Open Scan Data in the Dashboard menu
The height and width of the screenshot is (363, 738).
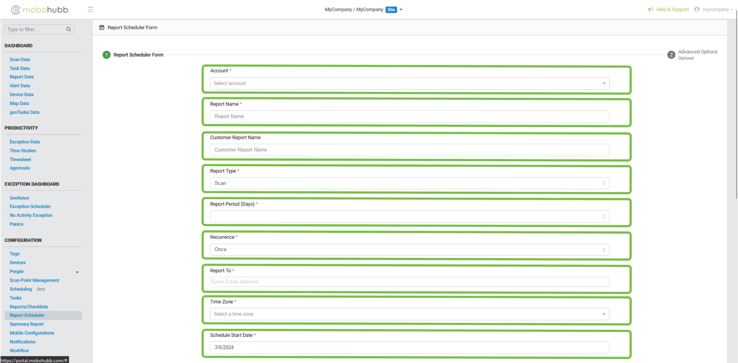pyautogui.click(x=20, y=60)
